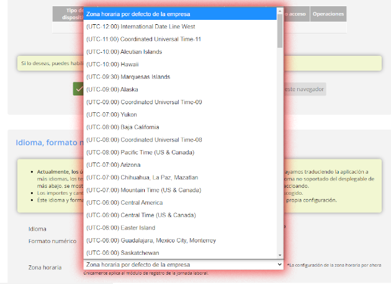Click the time zone list scrollbar thumb
This screenshot has width=391, height=284.
pos(281,31)
